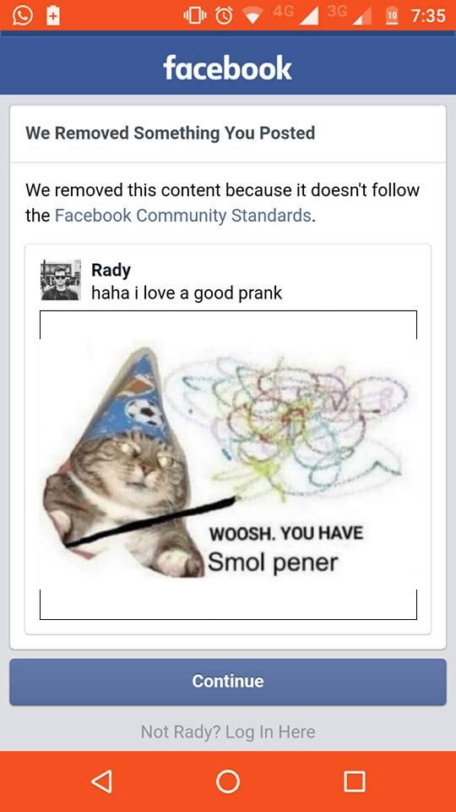
Task: Tap the Android home circle button
Action: pyautogui.click(x=228, y=781)
